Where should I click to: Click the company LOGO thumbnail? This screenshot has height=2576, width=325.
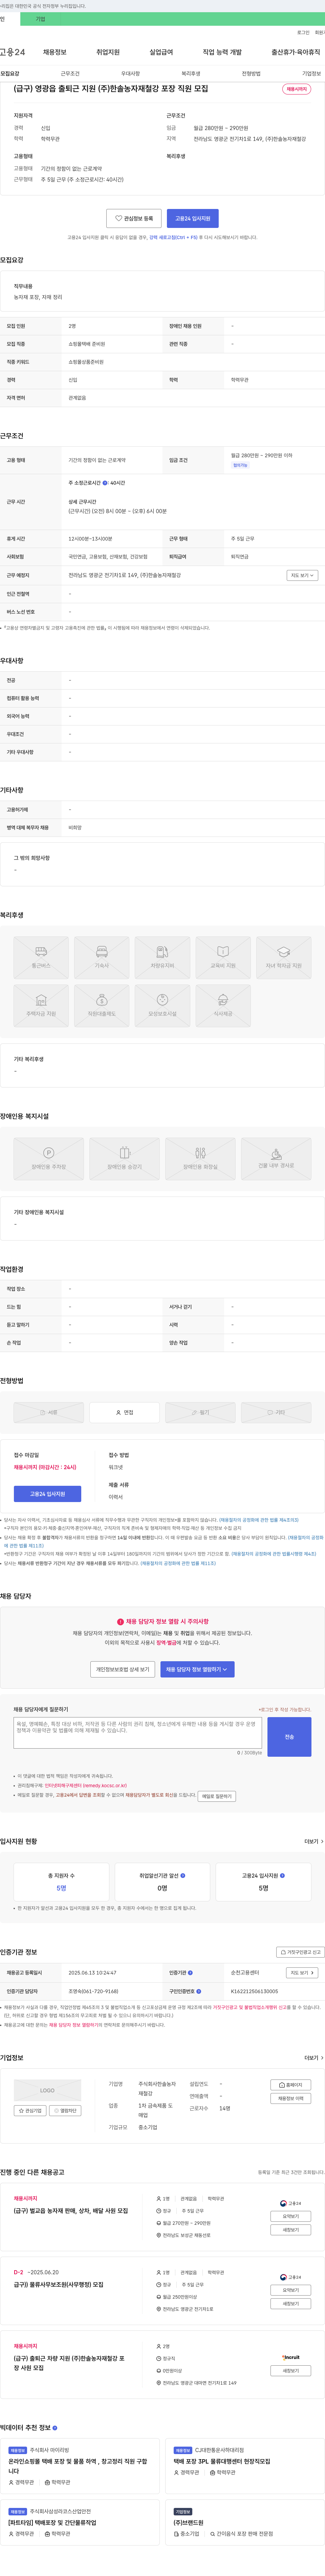(x=47, y=2090)
